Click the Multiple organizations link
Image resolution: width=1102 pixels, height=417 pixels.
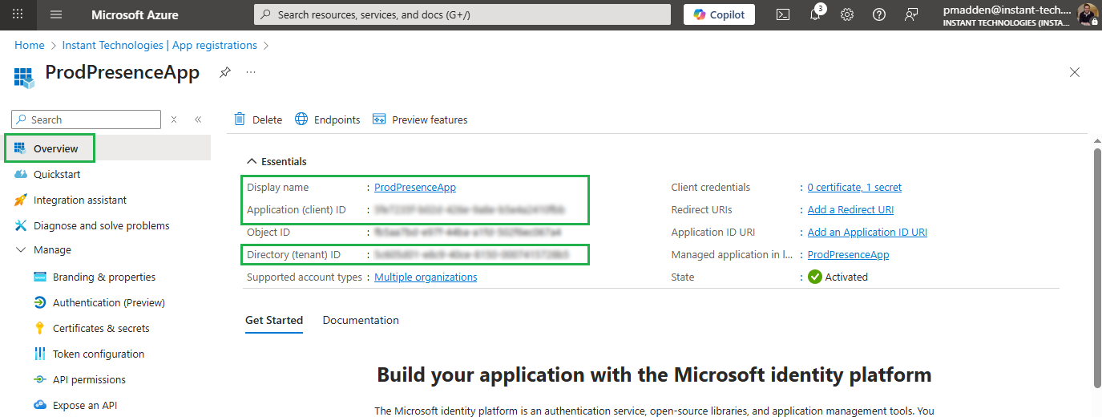click(426, 277)
